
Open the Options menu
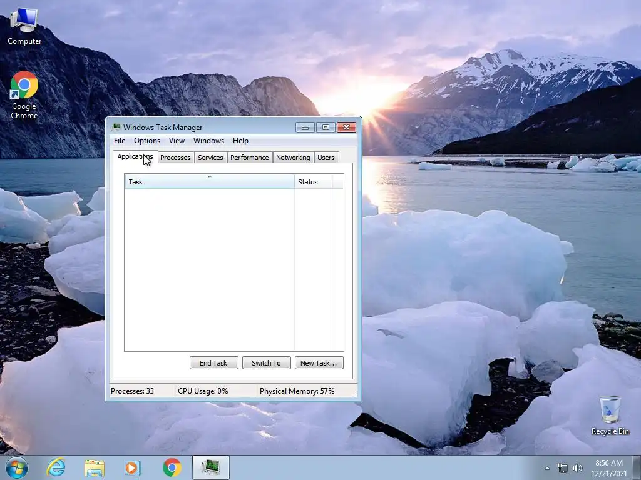[147, 141]
